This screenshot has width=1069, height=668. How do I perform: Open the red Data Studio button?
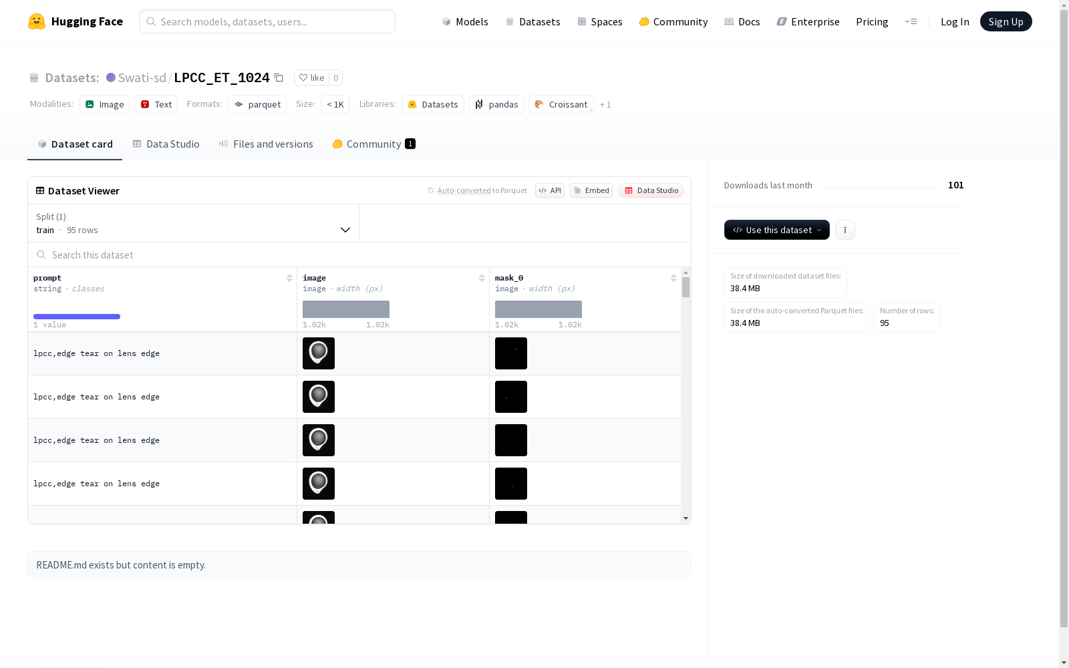[651, 190]
